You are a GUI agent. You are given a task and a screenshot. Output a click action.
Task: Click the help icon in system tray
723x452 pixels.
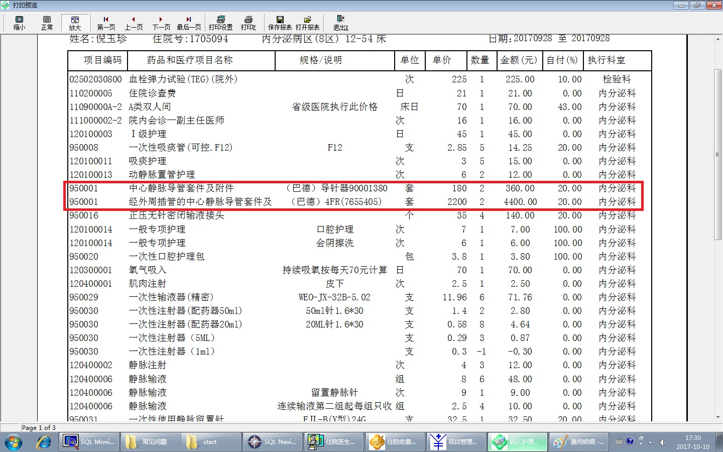tap(630, 442)
